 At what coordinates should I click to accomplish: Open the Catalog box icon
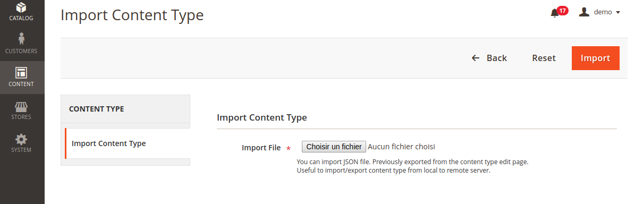point(21,7)
